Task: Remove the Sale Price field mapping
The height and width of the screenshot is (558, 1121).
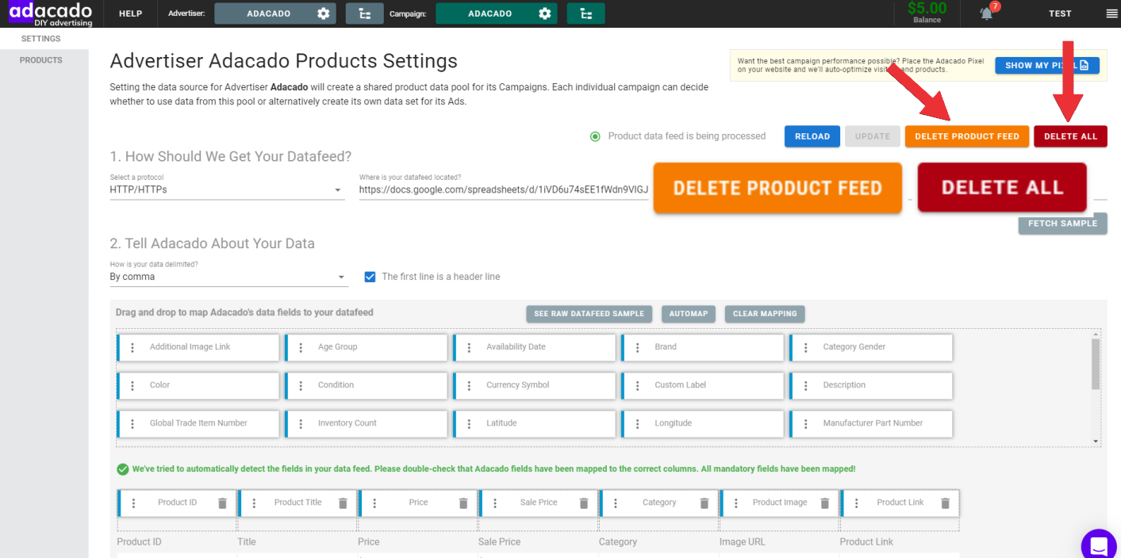Action: [x=584, y=503]
